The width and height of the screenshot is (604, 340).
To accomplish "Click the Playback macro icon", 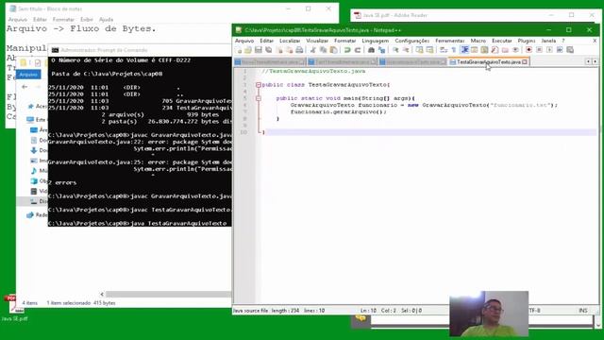I will pyautogui.click(x=549, y=50).
